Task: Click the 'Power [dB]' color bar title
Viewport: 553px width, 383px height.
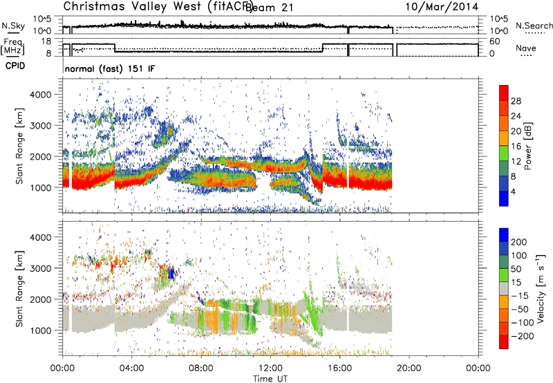Action: click(x=527, y=146)
